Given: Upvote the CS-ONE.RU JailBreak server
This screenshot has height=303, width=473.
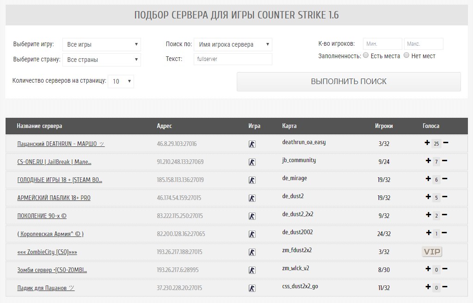Looking at the screenshot, I should [428, 161].
